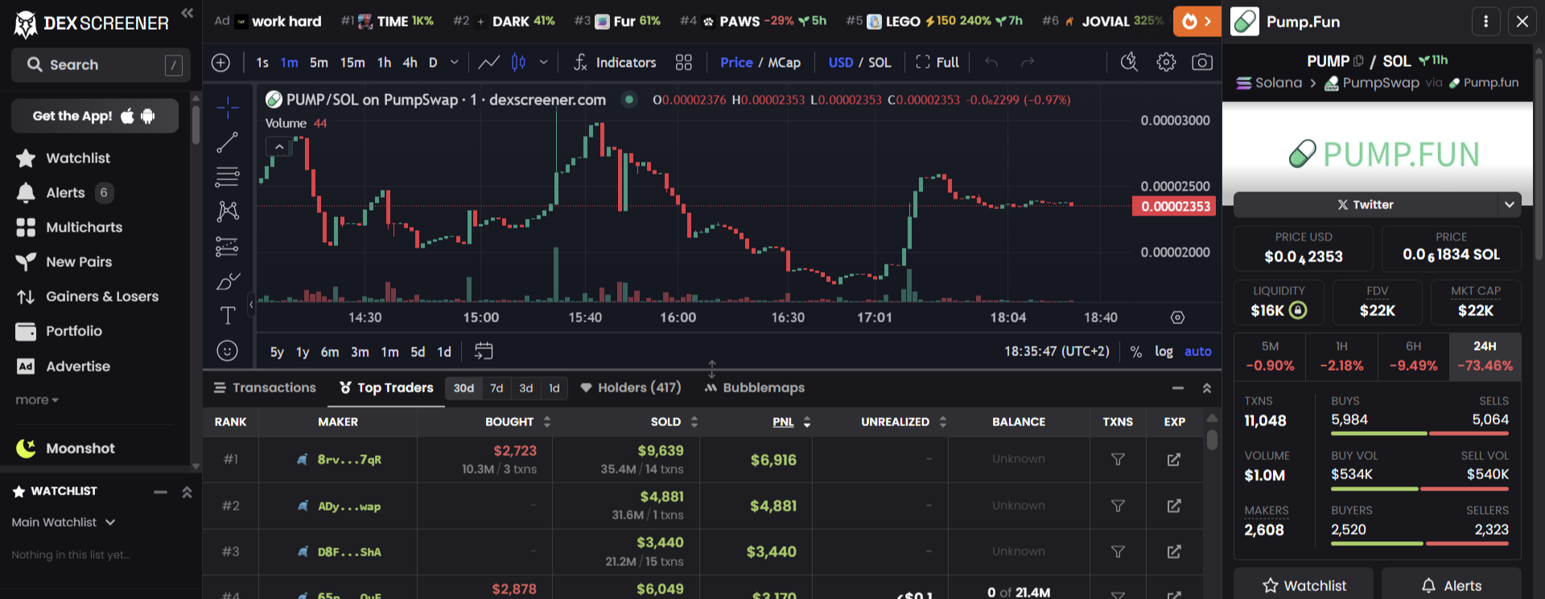The image size is (1545, 599).
Task: Select the text annotation tool
Action: (x=228, y=316)
